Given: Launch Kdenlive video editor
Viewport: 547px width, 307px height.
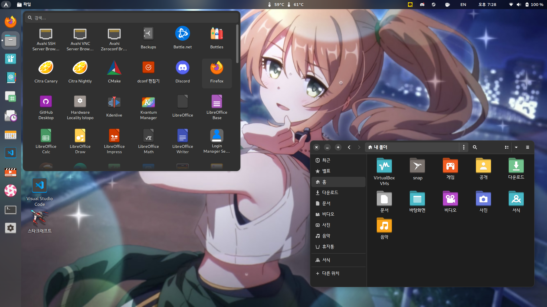Looking at the screenshot, I should point(114,107).
